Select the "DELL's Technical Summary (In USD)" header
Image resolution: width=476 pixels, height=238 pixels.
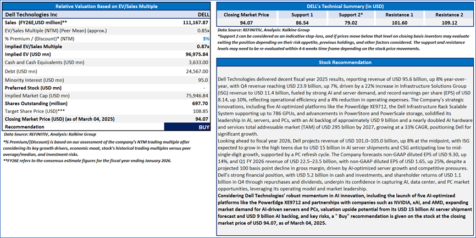click(345, 7)
